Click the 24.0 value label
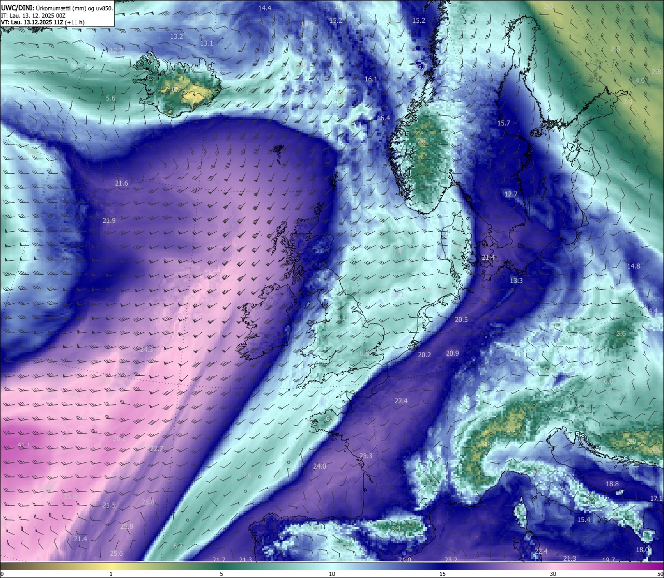Screen dimensions: 664x578 pyautogui.click(x=320, y=466)
